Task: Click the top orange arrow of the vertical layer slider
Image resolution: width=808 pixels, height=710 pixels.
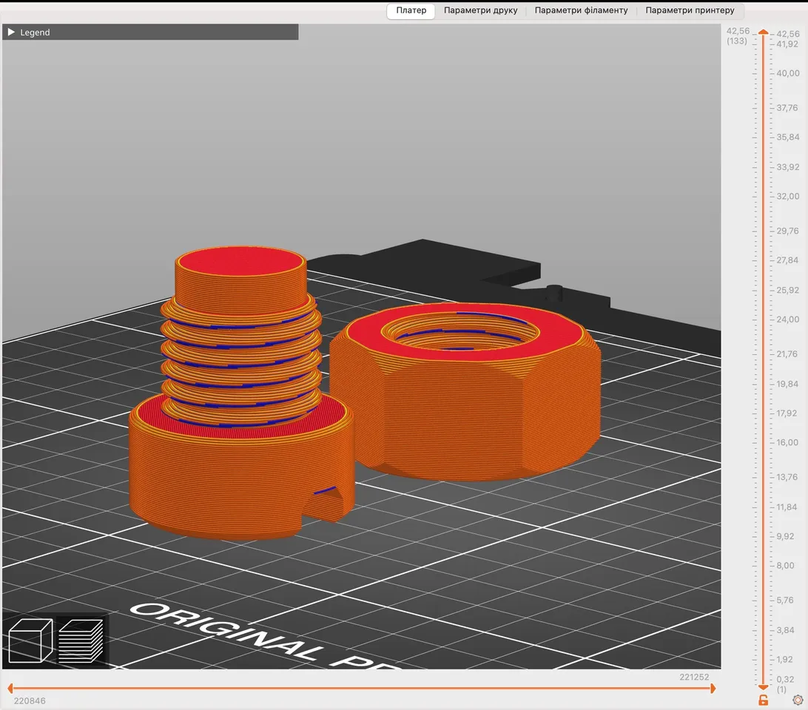Action: pos(762,32)
